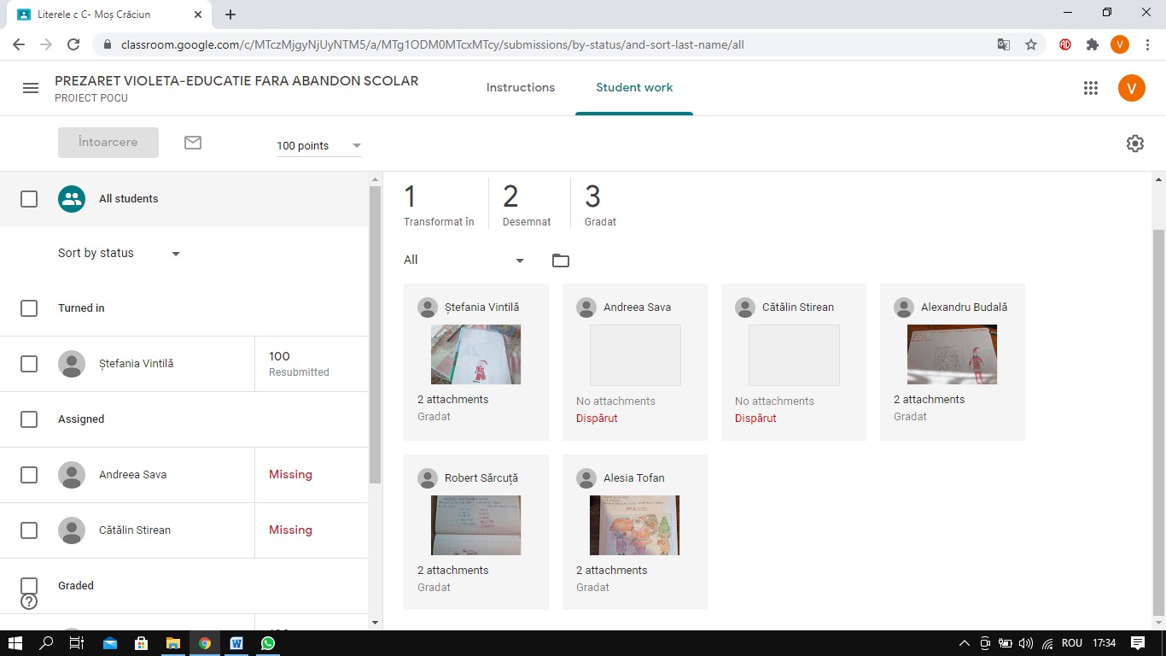The image size is (1166, 656).
Task: Open the Chrome extensions puzzle icon
Action: (1093, 44)
